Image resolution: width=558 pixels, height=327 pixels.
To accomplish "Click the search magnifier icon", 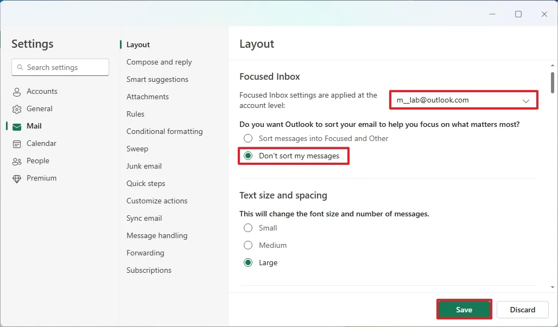I will tap(20, 68).
